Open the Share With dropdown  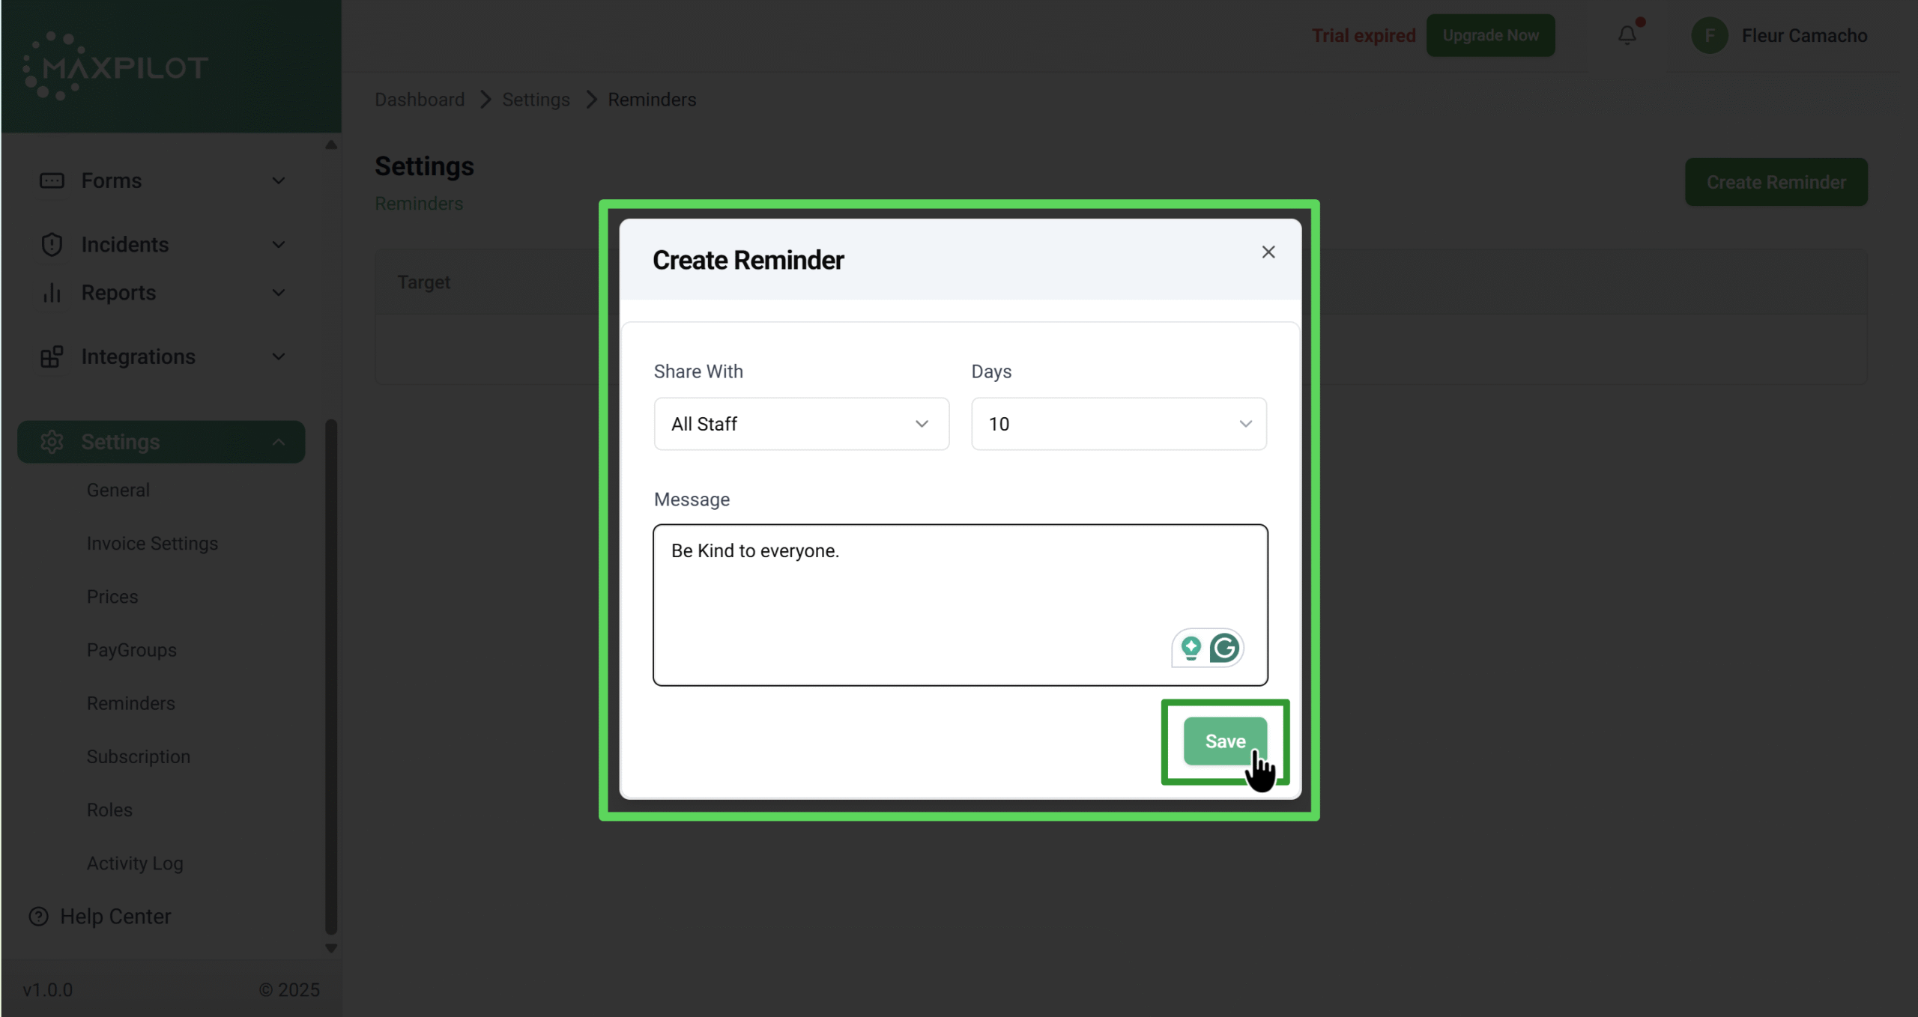click(x=801, y=424)
